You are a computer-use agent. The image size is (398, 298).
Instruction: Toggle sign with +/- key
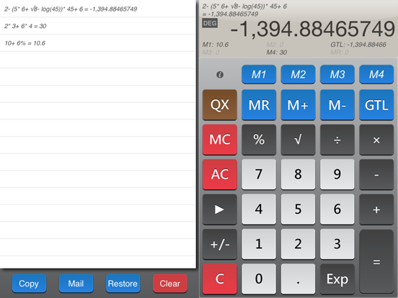tap(220, 244)
